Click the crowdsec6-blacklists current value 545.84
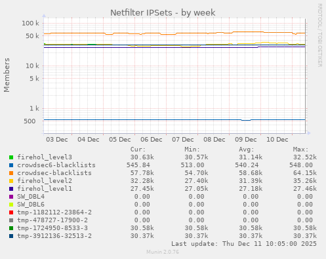This screenshot has width=326, height=259. pyautogui.click(x=138, y=165)
